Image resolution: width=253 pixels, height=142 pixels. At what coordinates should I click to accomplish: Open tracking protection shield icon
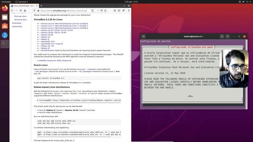click(x=34, y=11)
